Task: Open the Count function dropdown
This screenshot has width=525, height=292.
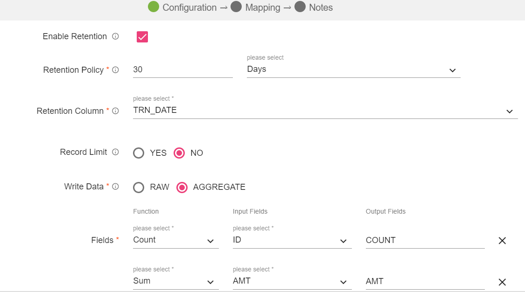Action: pyautogui.click(x=175, y=240)
